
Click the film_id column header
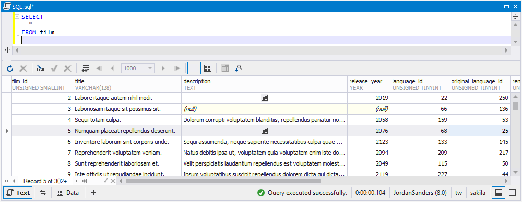coord(42,84)
